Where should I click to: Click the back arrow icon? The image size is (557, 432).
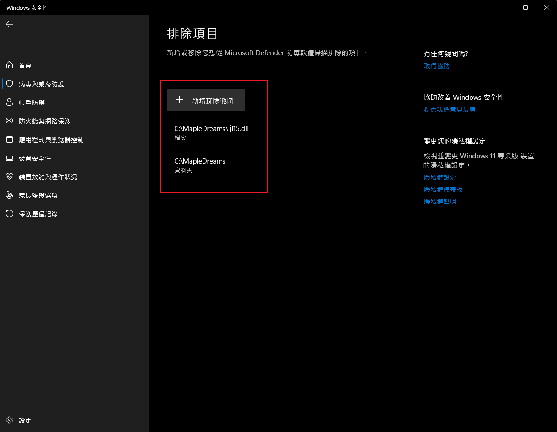pos(9,24)
